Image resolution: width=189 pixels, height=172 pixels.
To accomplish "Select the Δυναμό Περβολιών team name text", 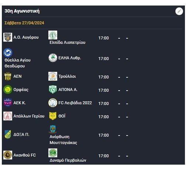I will 68,160.
